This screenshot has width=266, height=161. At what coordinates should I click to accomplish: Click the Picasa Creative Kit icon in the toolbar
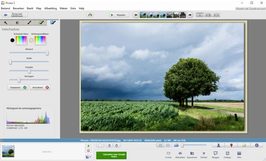pyautogui.click(x=90, y=15)
